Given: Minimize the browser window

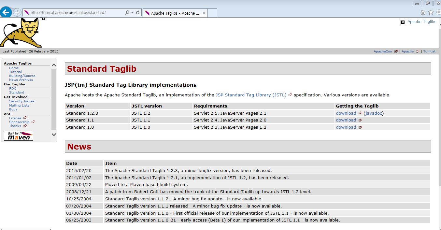Looking at the screenshot, I should tap(417, 4).
